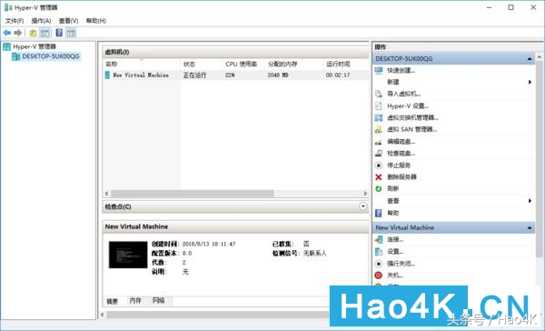Click the 正在运行 status cell
The image size is (545, 331).
point(194,75)
